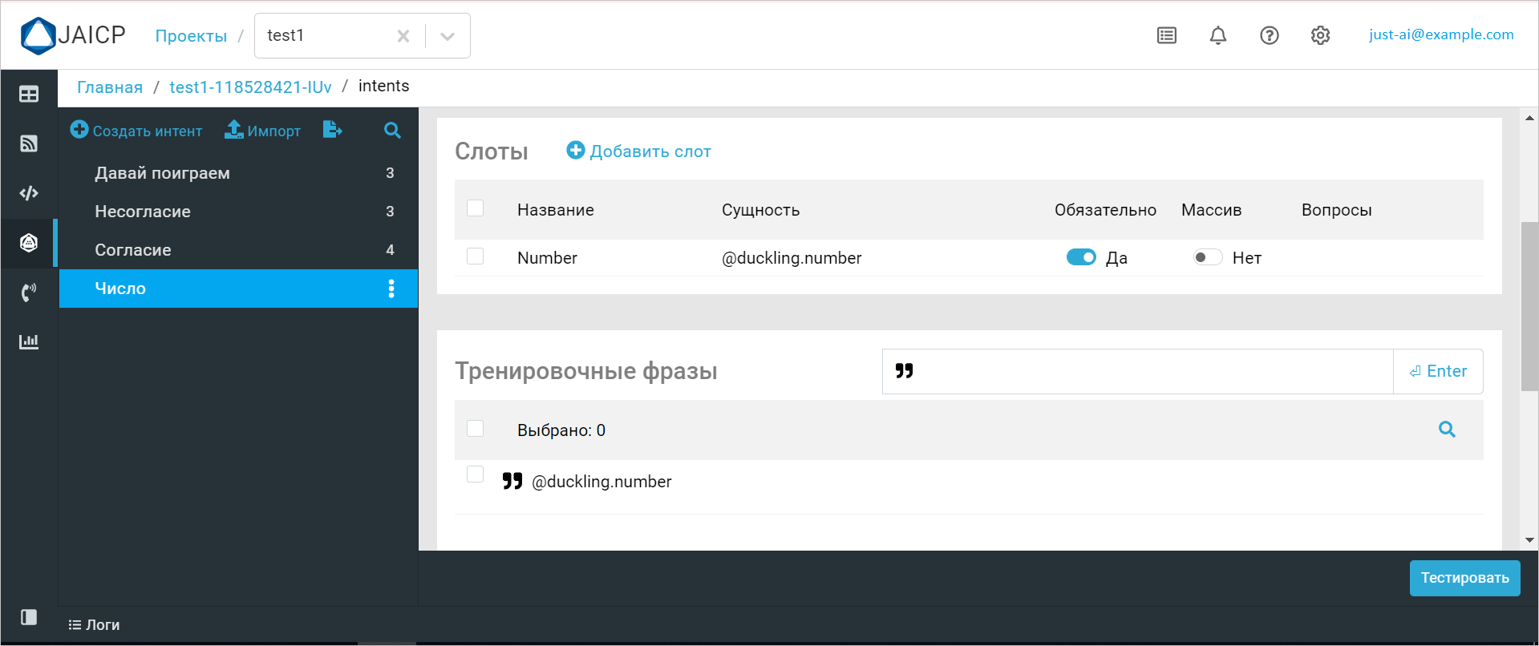This screenshot has height=646, width=1539.
Task: Toggle the Обязательно switch for Number
Action: 1080,257
